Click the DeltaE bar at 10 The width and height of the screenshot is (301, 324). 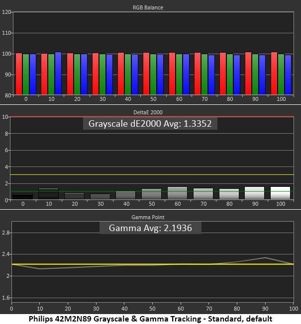coord(49,193)
